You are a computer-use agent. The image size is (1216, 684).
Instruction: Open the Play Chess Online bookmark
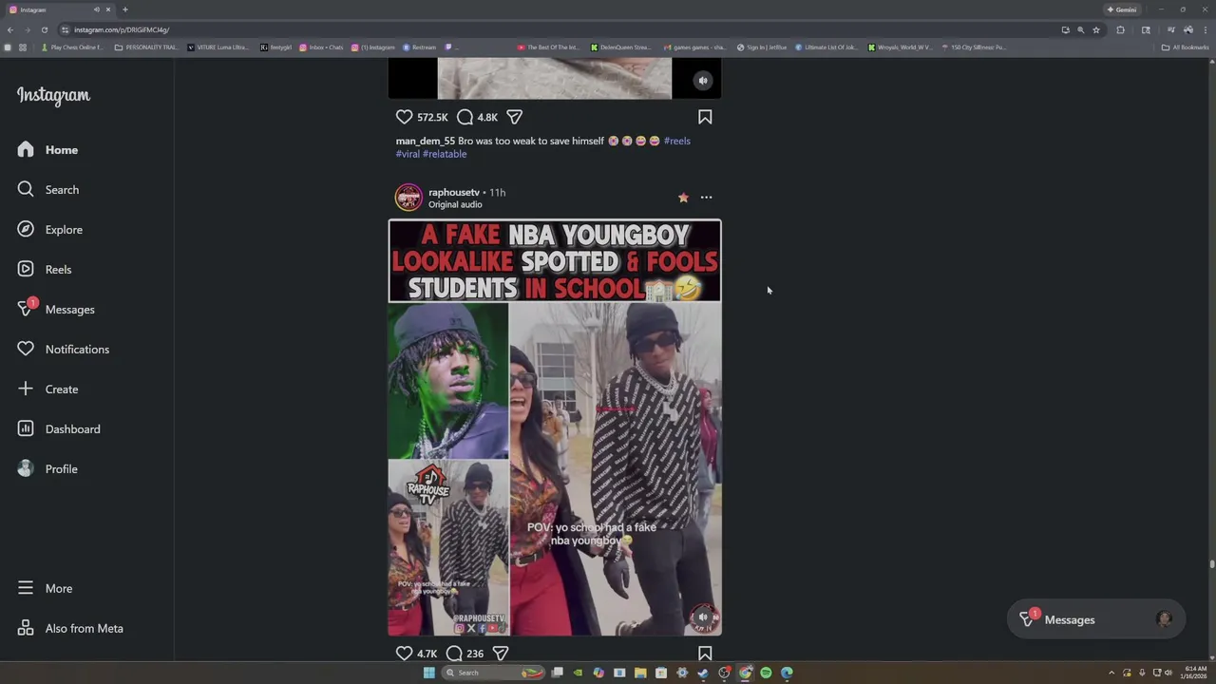(x=71, y=47)
